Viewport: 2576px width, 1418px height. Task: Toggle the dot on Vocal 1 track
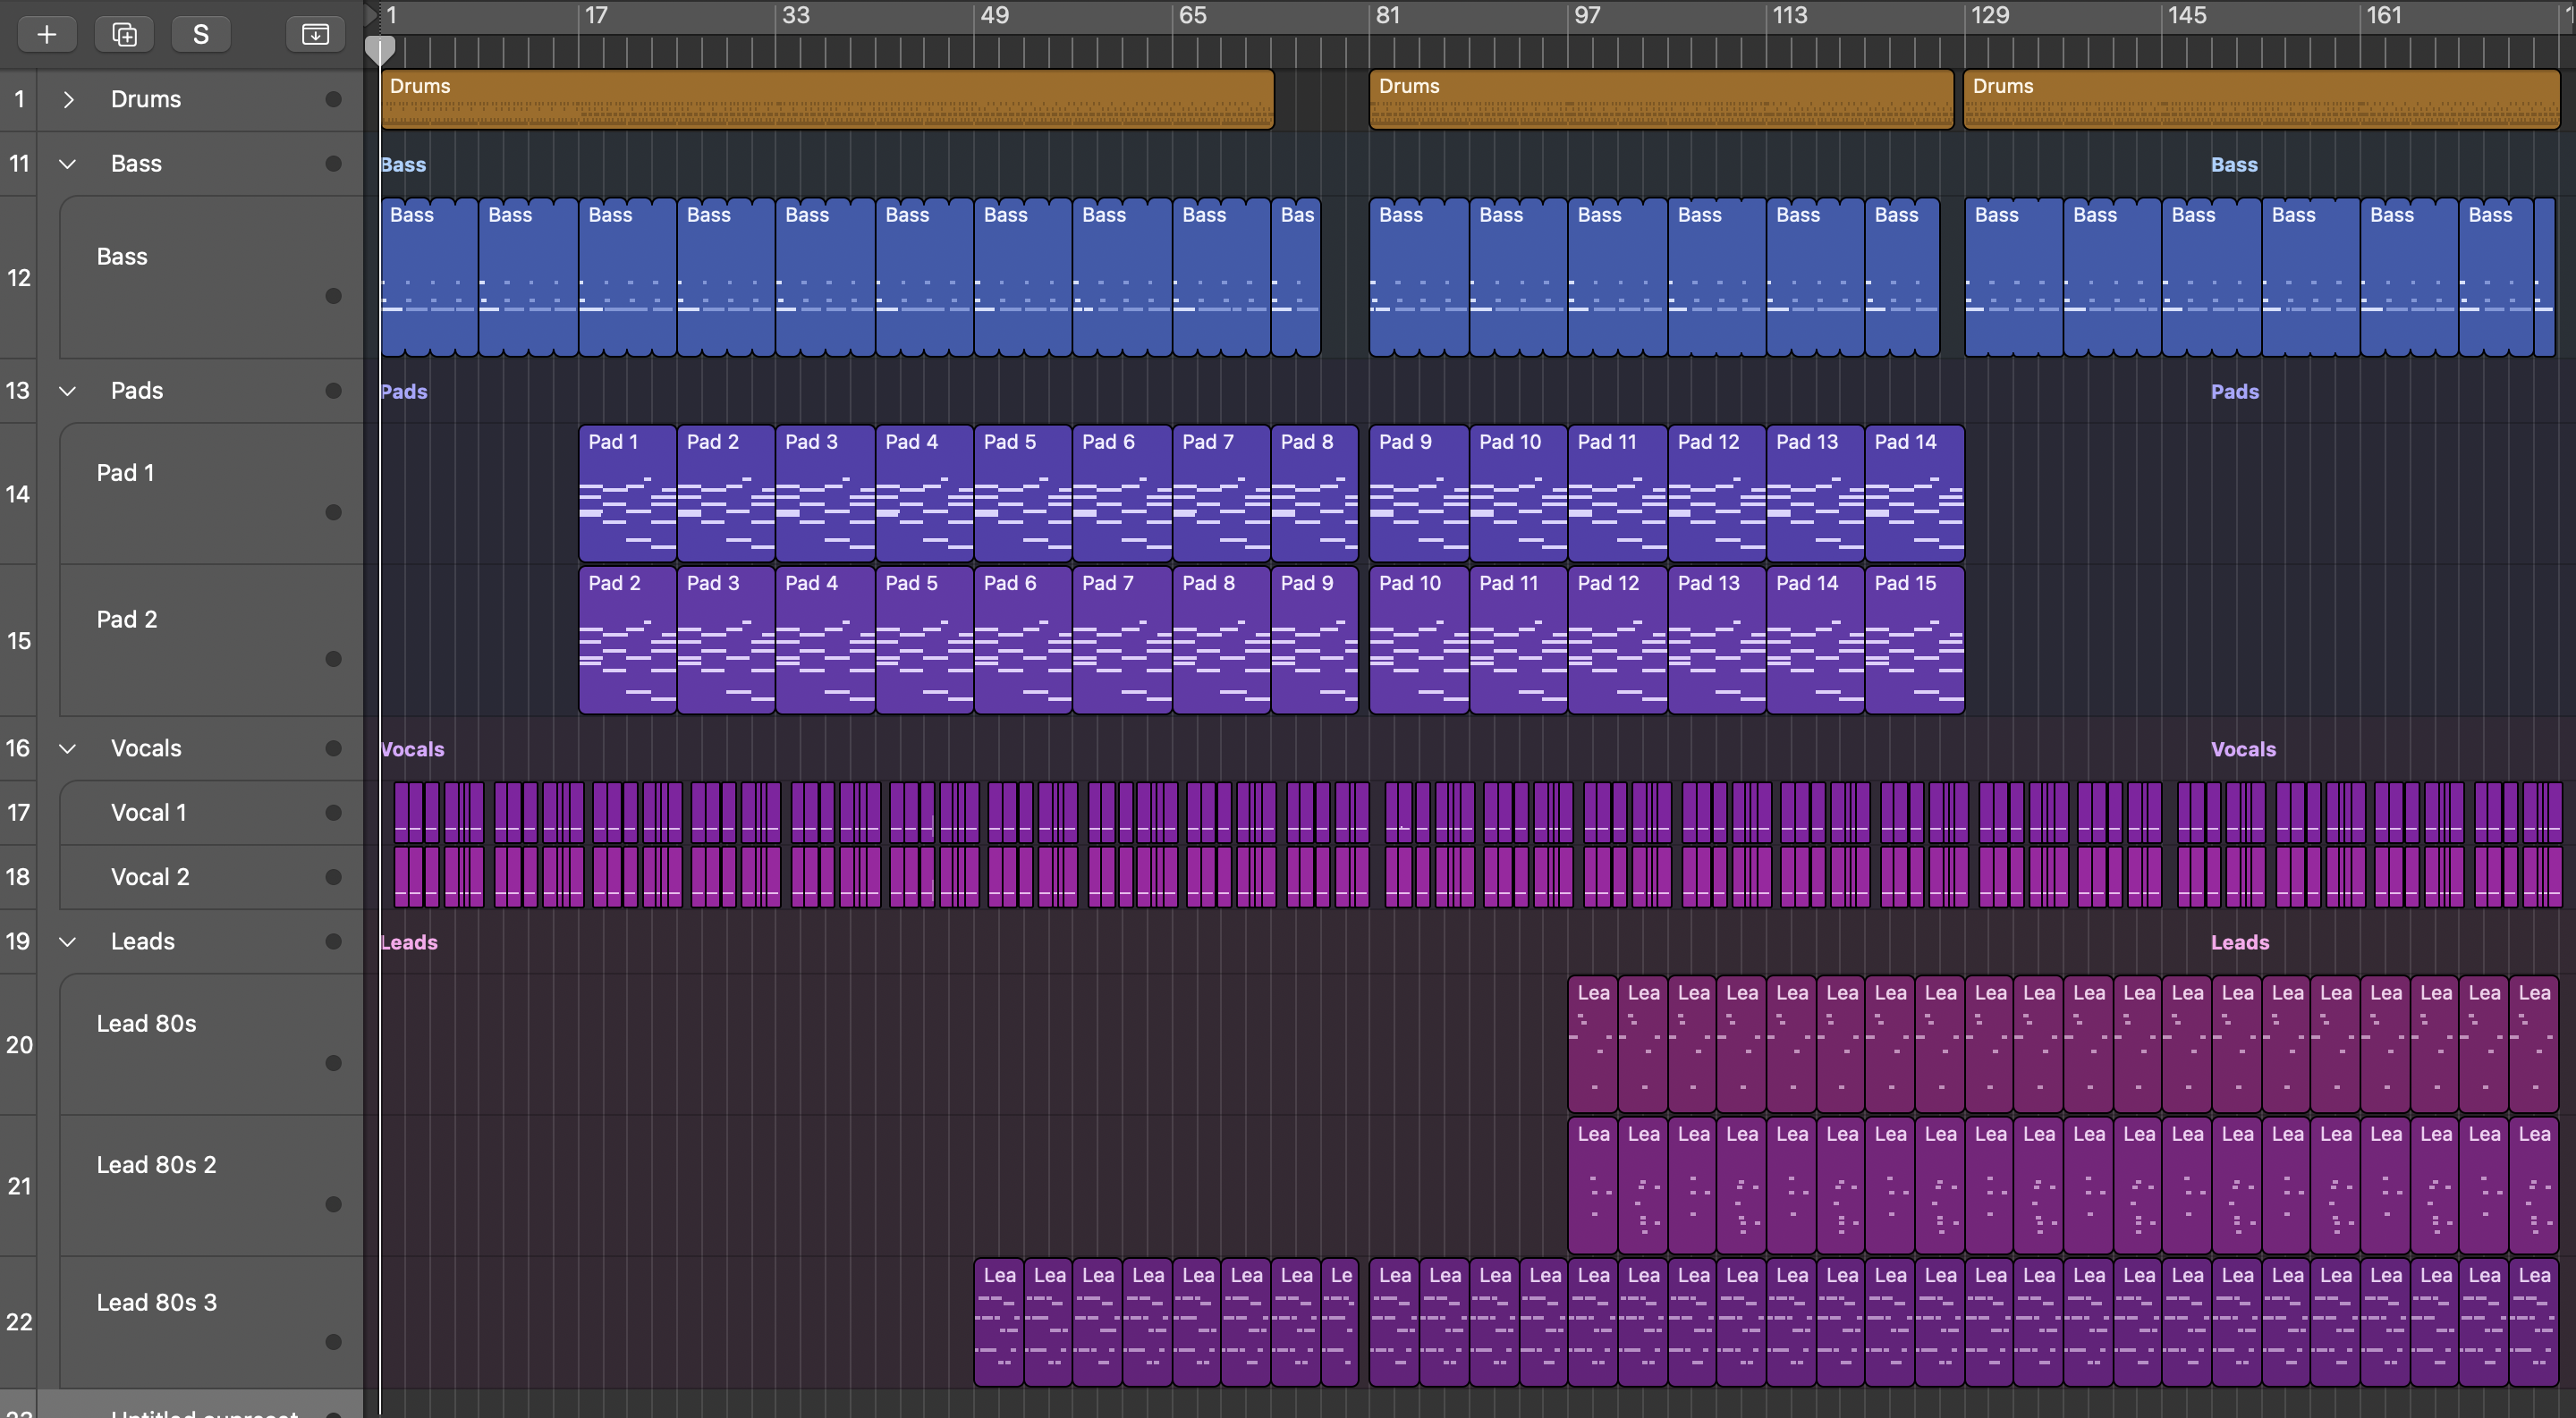(333, 813)
